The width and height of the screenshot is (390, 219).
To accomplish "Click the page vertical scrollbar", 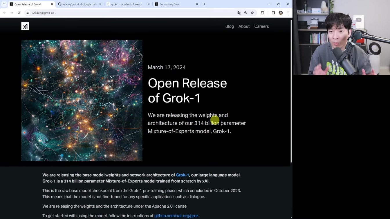I will coord(291,92).
